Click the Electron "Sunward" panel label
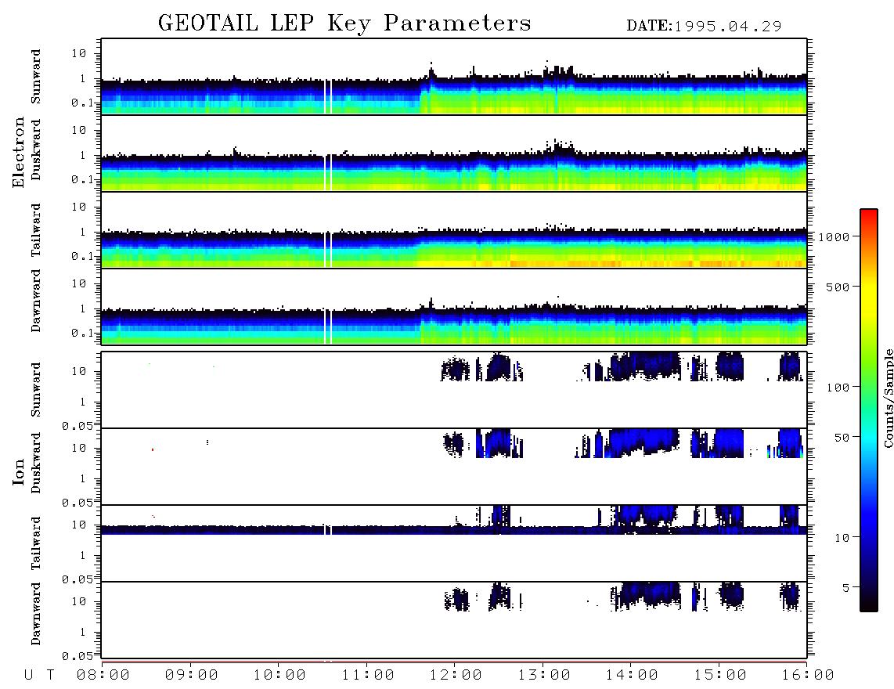Screen dimensions: 894x689 pos(36,77)
